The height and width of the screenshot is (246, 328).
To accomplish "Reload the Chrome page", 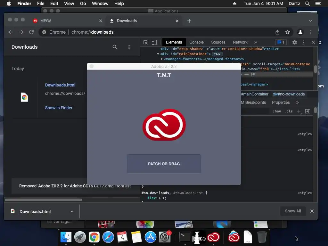I will click(x=31, y=32).
